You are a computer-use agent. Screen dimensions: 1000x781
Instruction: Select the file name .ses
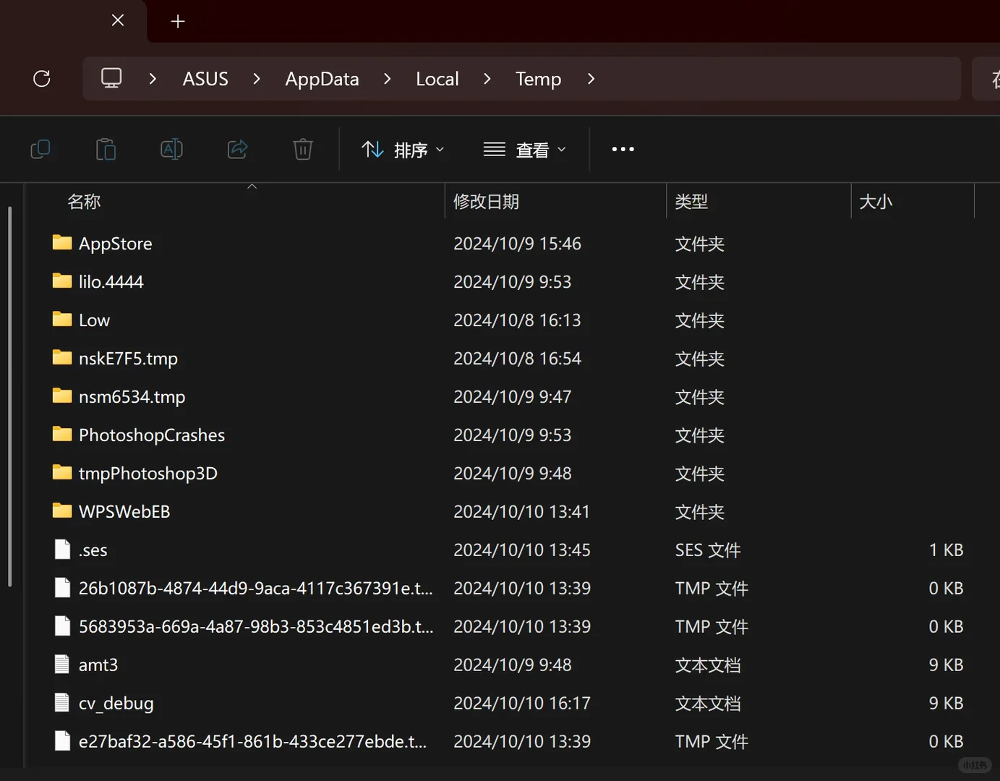point(93,550)
